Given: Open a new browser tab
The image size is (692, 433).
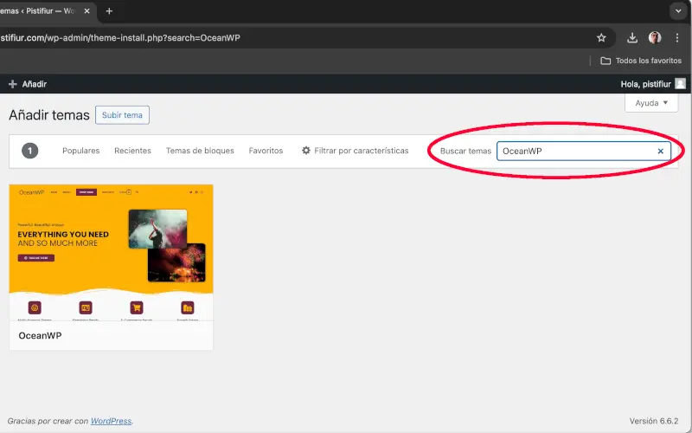Looking at the screenshot, I should point(109,11).
